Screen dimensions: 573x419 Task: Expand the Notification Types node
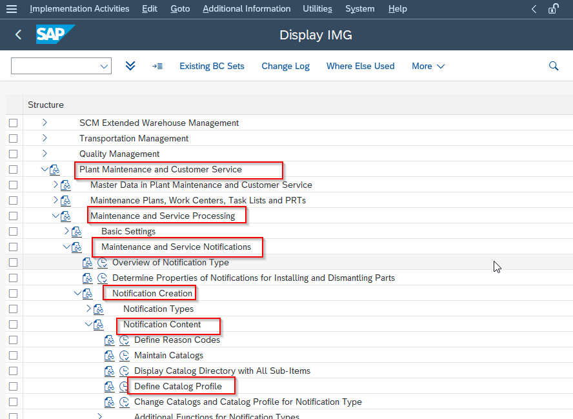click(88, 309)
